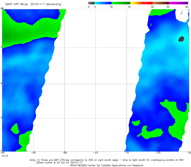Click the longitude label '-35'
191x167 pixels.
pos(158,153)
